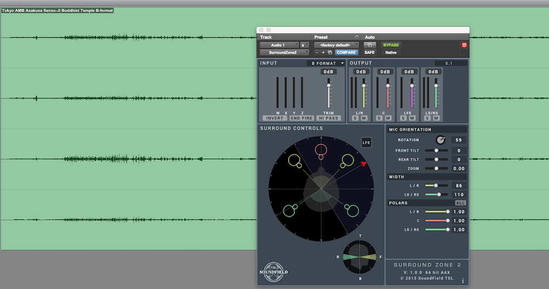Image resolution: width=549 pixels, height=289 pixels.
Task: Select the center channel red polar pattern
Action: (321, 151)
